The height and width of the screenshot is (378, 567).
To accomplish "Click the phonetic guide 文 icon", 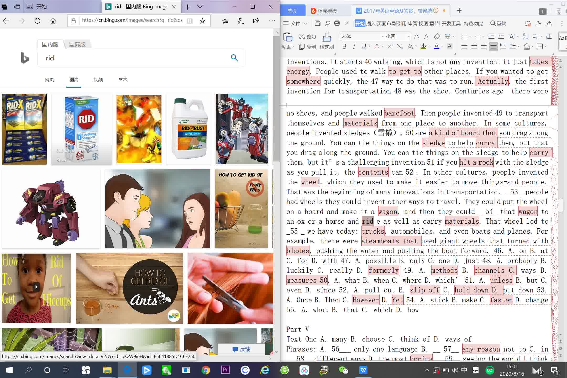I will point(448,36).
